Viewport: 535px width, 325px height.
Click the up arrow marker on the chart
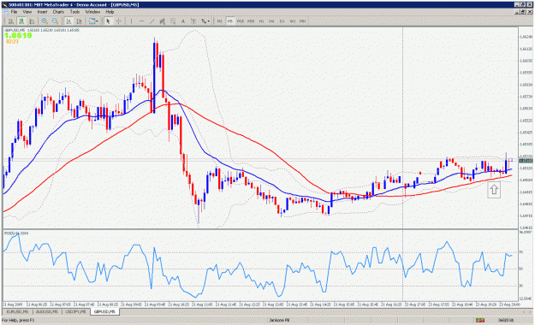coord(494,190)
